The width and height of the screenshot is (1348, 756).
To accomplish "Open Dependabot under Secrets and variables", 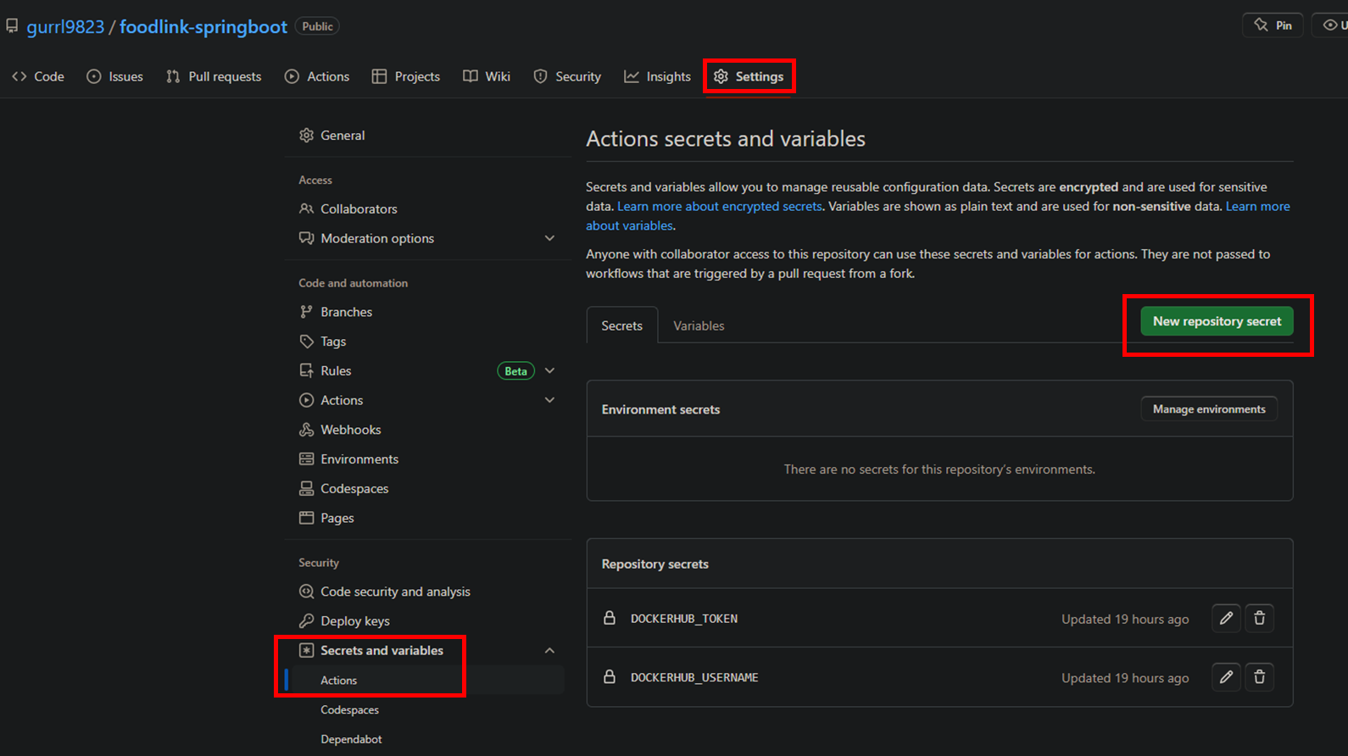I will 351,739.
